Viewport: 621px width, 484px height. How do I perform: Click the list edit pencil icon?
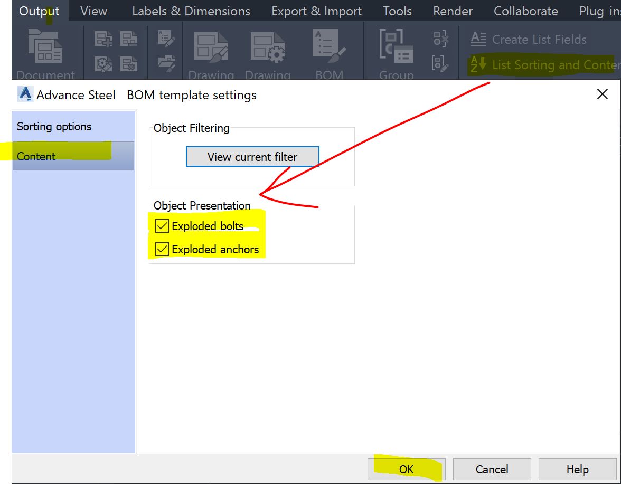click(x=166, y=39)
